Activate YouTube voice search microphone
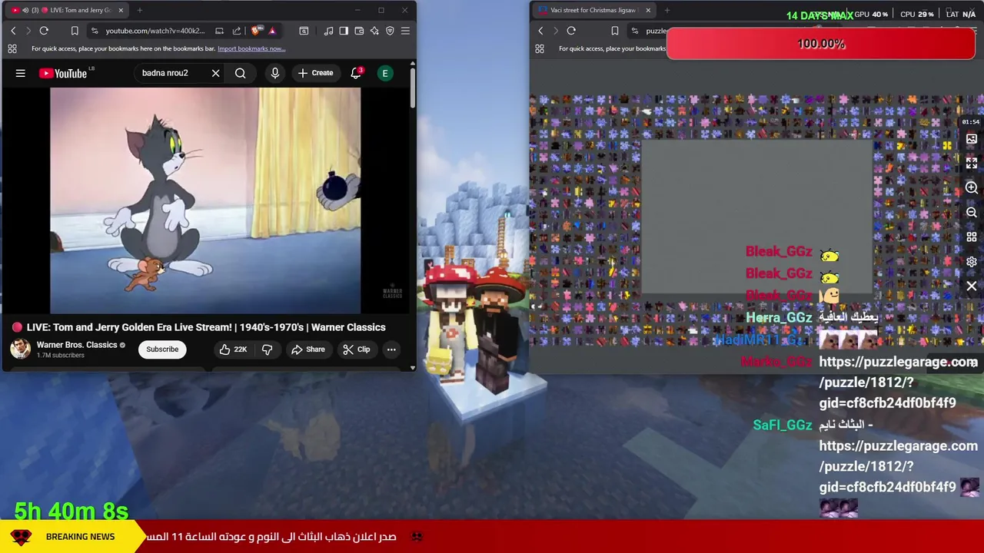This screenshot has width=984, height=553. [x=274, y=73]
